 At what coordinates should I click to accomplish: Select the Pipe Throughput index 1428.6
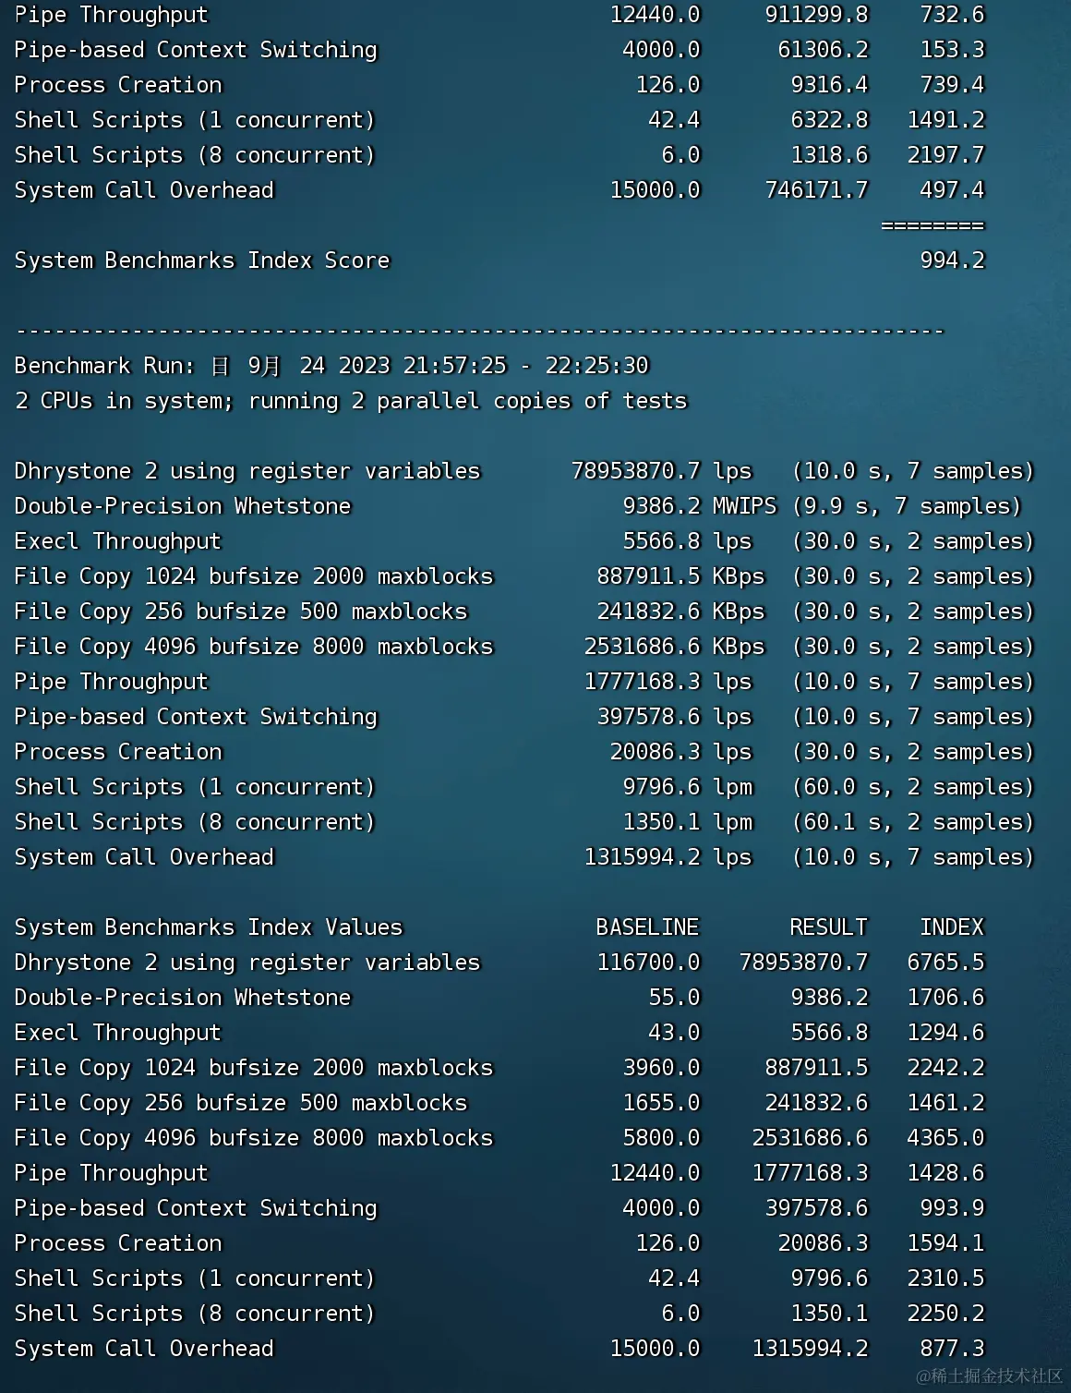(945, 1173)
